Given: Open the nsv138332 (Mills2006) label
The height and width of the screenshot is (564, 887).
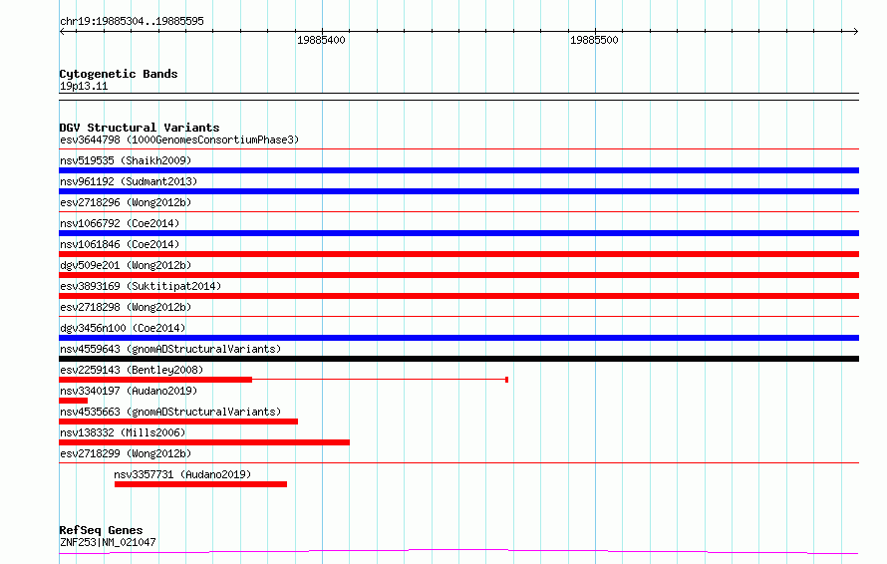Looking at the screenshot, I should pos(123,432).
